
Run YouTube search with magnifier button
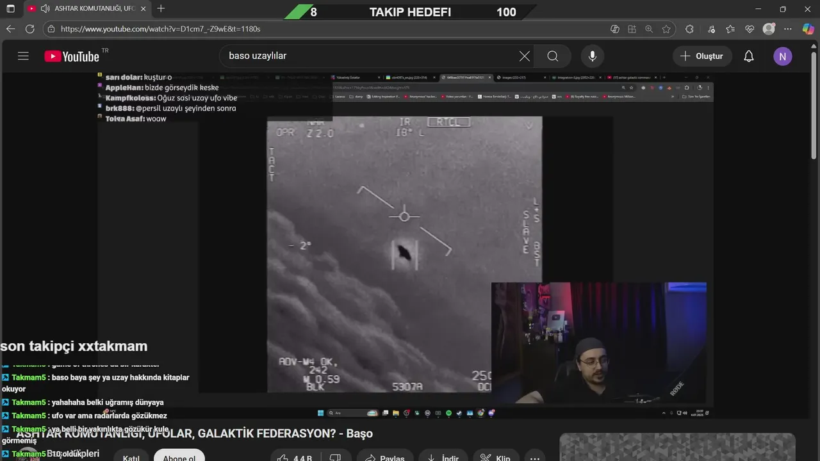[553, 56]
